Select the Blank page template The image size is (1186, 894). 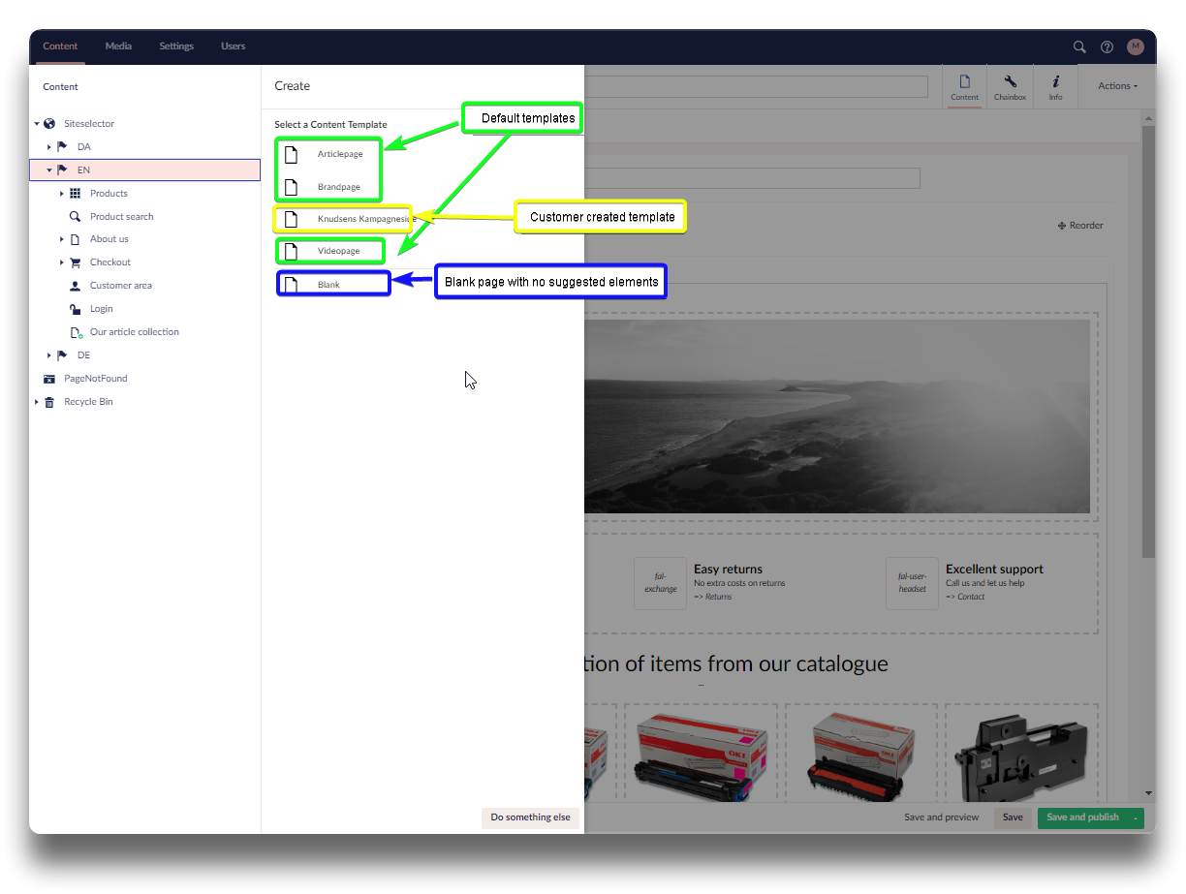point(328,285)
